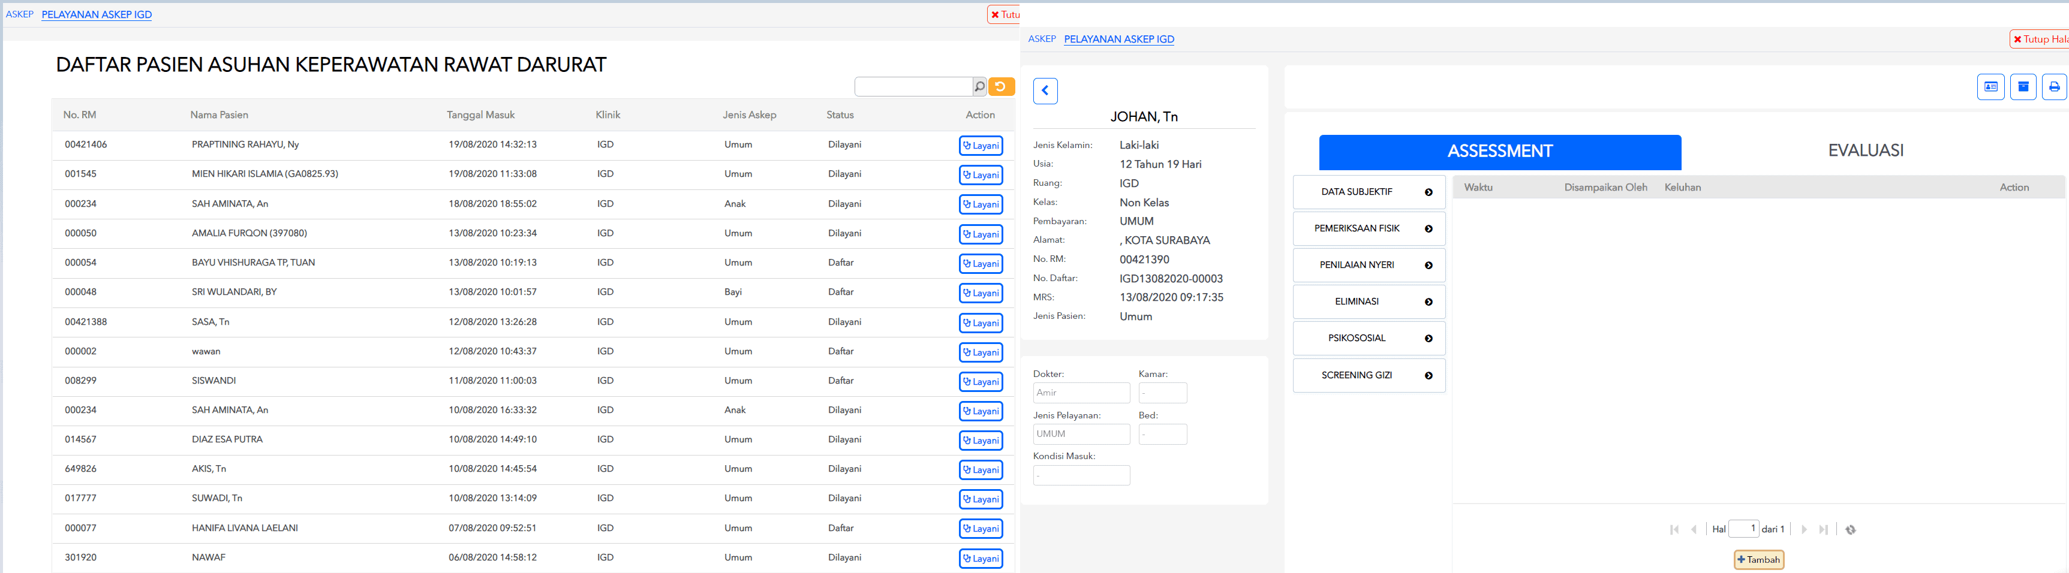Click Layani for MIEN HIKARI ISLAMIA

[981, 175]
